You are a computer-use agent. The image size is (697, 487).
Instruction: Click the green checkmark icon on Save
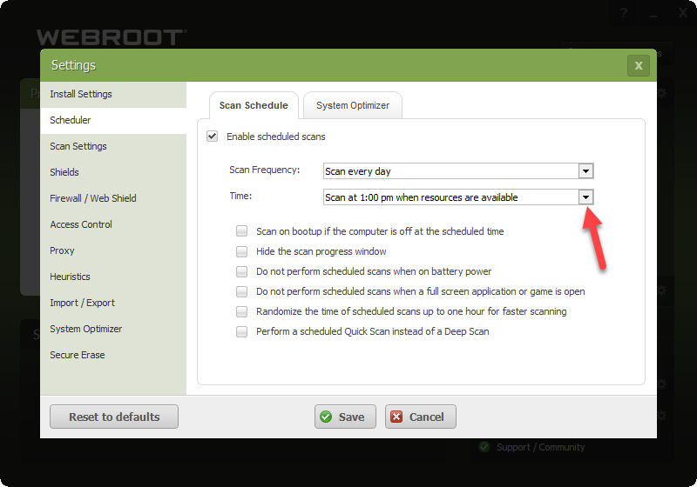point(326,417)
